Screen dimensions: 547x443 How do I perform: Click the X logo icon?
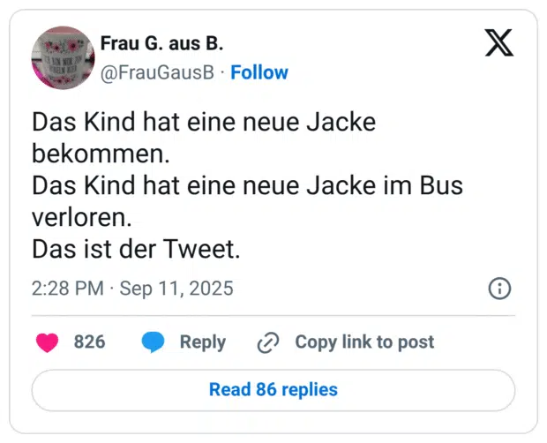pos(498,42)
